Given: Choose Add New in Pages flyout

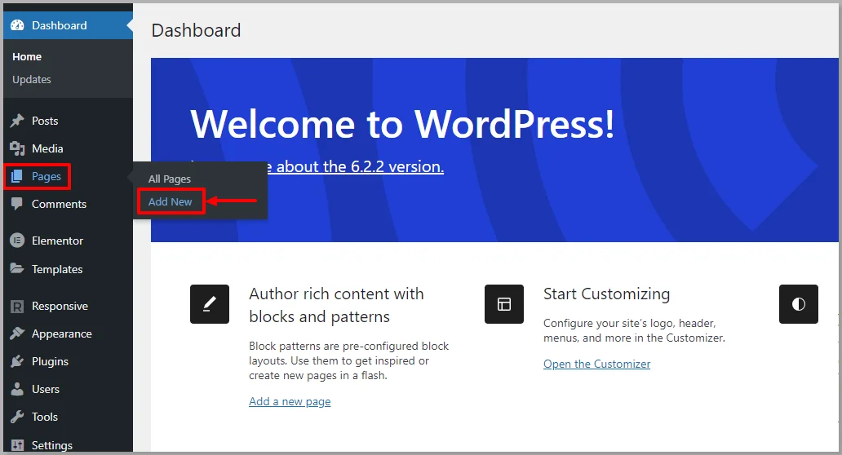Looking at the screenshot, I should (171, 201).
